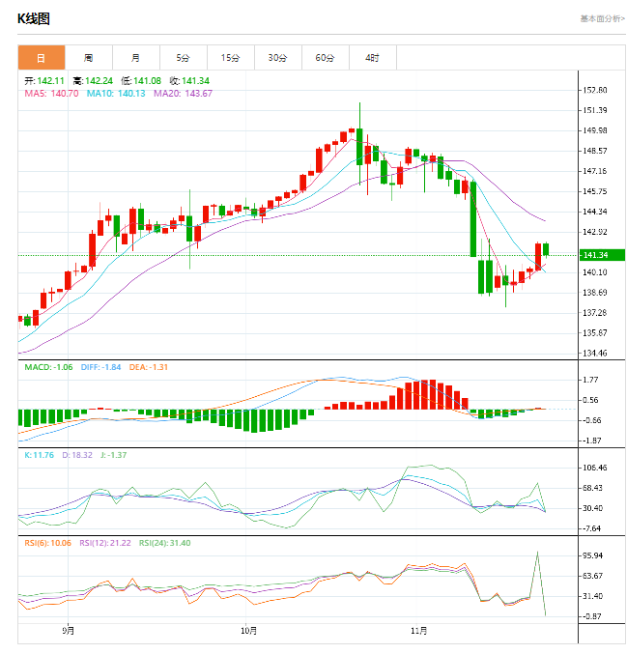Image resolution: width=627 pixels, height=654 pixels.
Task: Open the 30分 interval tab
Action: (x=278, y=58)
